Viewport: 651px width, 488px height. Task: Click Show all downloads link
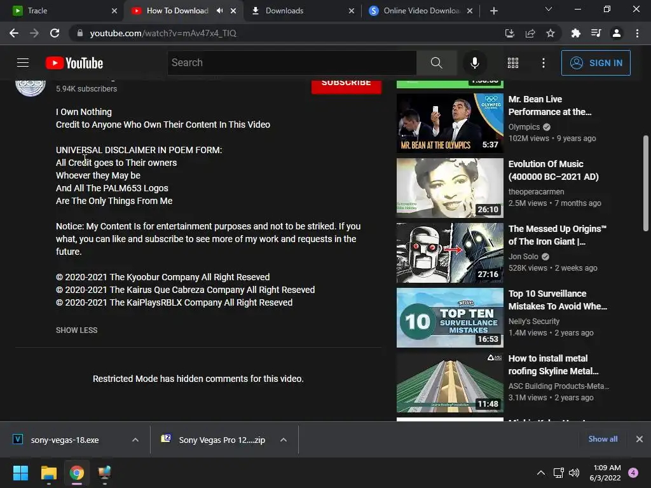[x=603, y=439]
